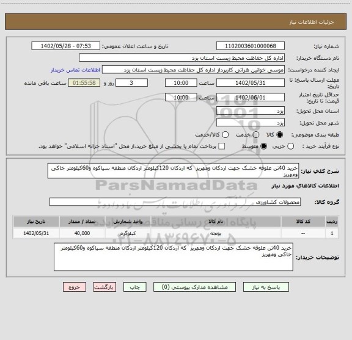Choose the متوسط purchase type radio
The height and width of the screenshot is (340, 352).
point(263,146)
